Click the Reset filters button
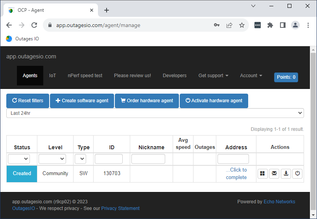Screen dimensions: 317x219 [28, 101]
